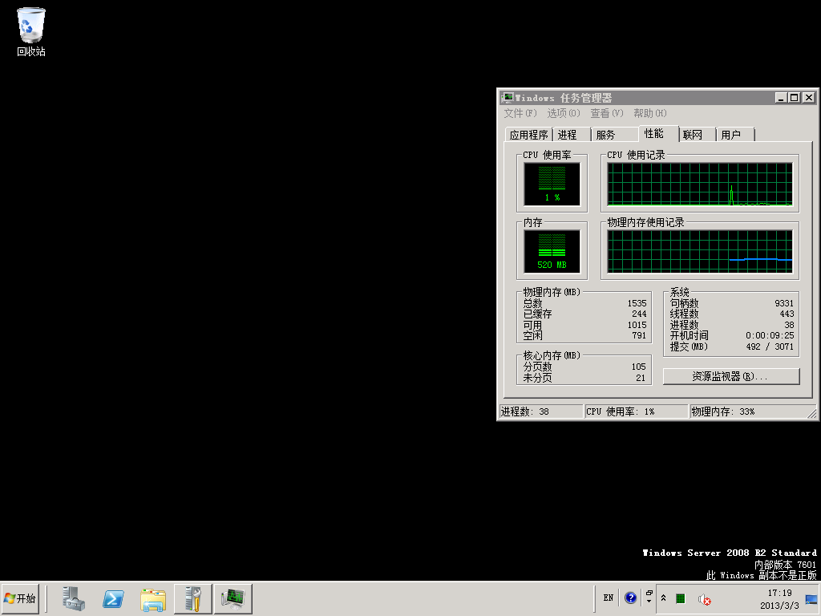
Task: Click the EN language indicator
Action: (x=608, y=598)
